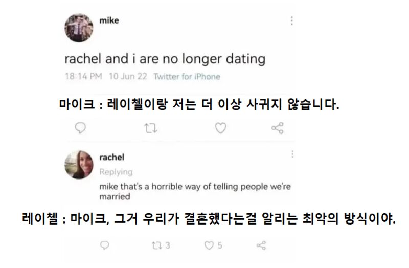Reply to mike's tweet using the comment icon
The height and width of the screenshot is (268, 409).
(x=80, y=128)
